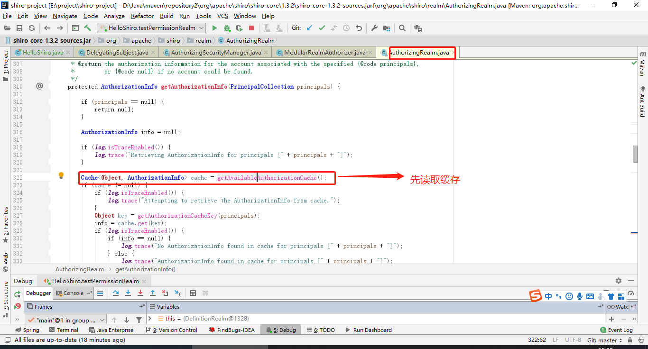The height and width of the screenshot is (349, 648).
Task: Click Git Revert undo arrow icon
Action: click(359, 28)
